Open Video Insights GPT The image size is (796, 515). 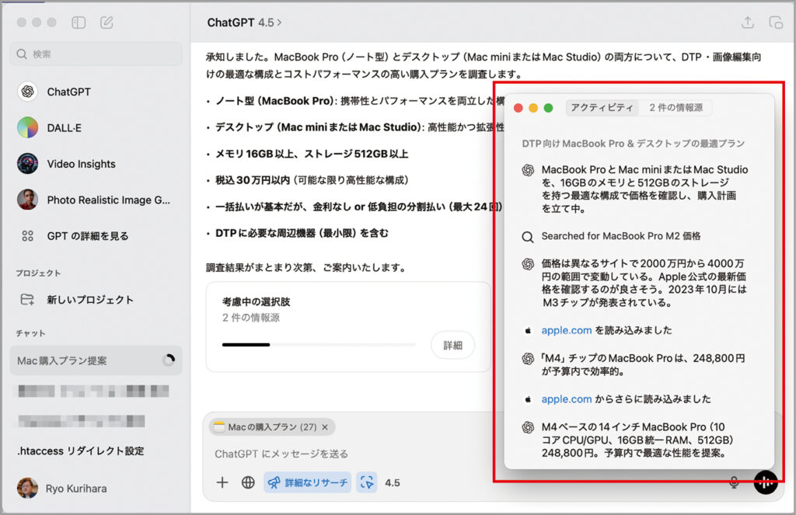coord(81,164)
